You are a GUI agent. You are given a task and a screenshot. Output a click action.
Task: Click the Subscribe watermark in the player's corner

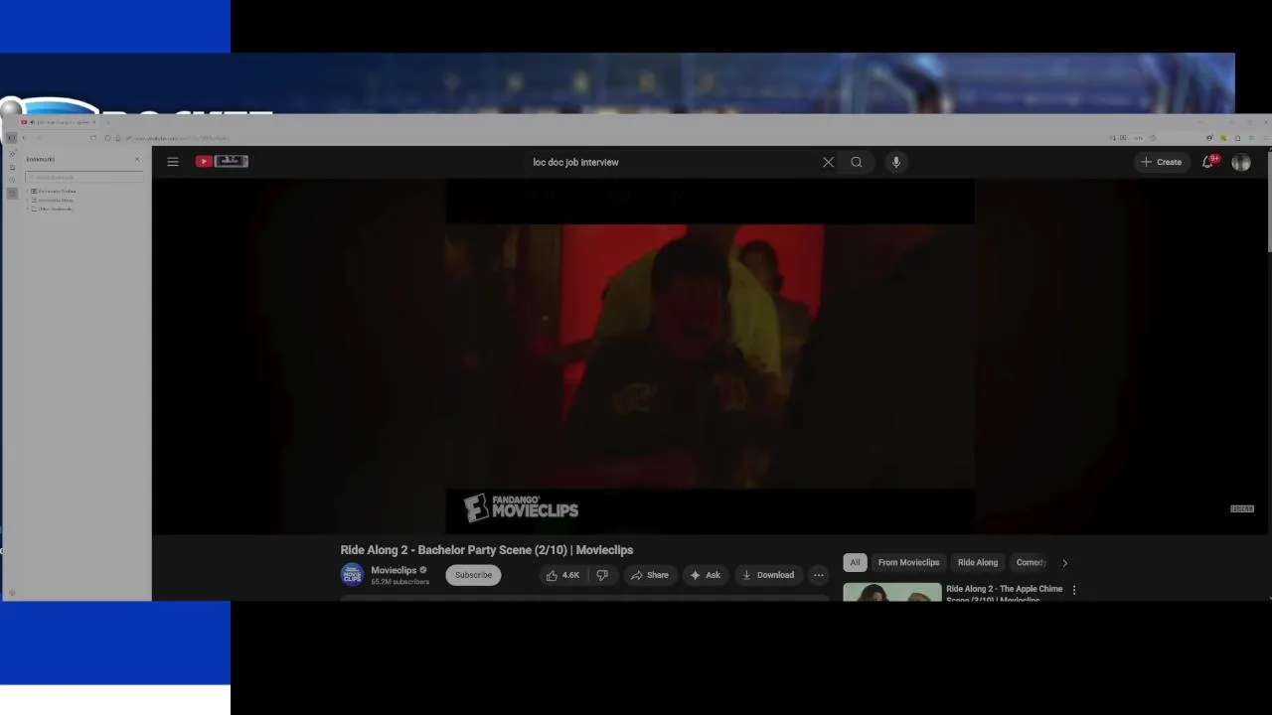click(x=1242, y=508)
